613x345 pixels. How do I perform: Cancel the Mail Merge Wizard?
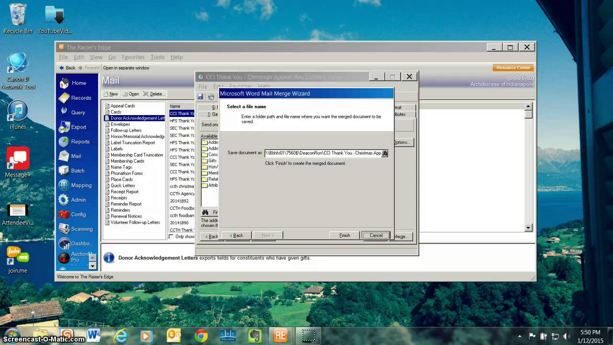click(376, 235)
